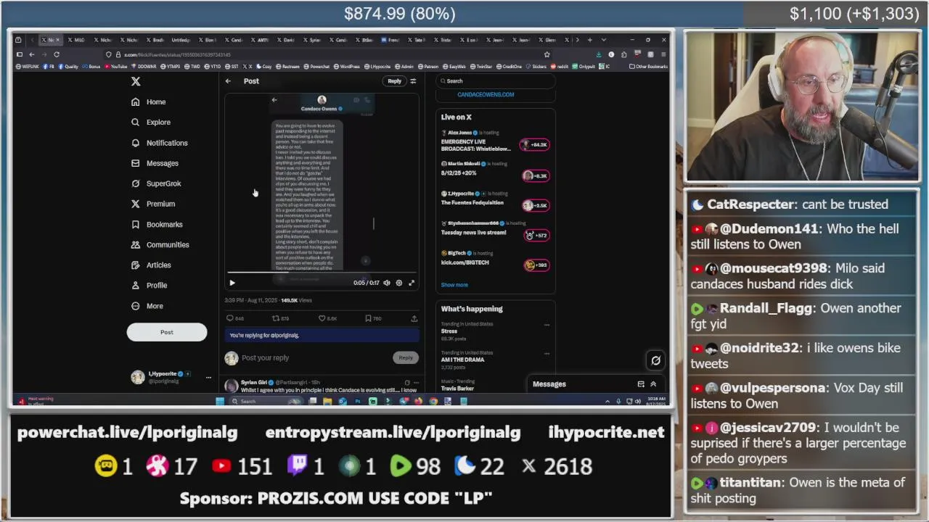Expand the More menu in sidebar
This screenshot has width=929, height=522.
pos(147,306)
